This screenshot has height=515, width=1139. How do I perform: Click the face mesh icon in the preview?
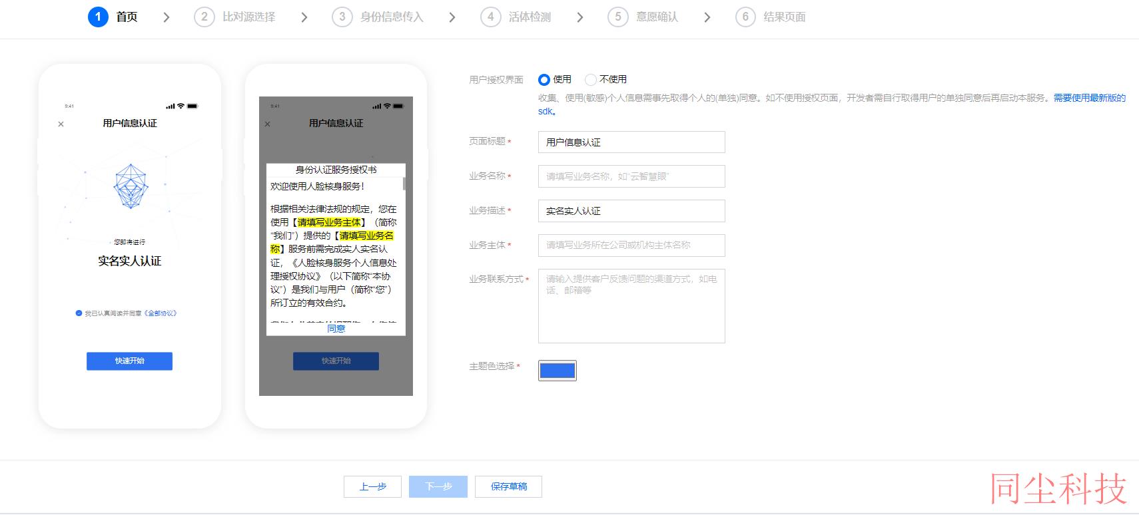click(x=131, y=186)
